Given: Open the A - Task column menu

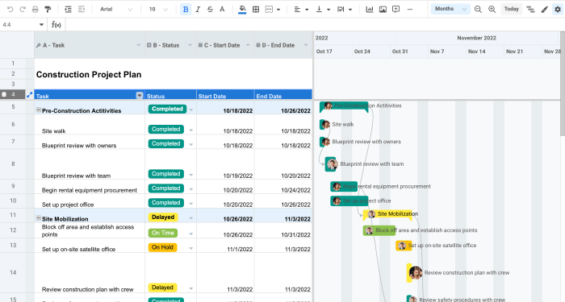Looking at the screenshot, I should [138, 45].
